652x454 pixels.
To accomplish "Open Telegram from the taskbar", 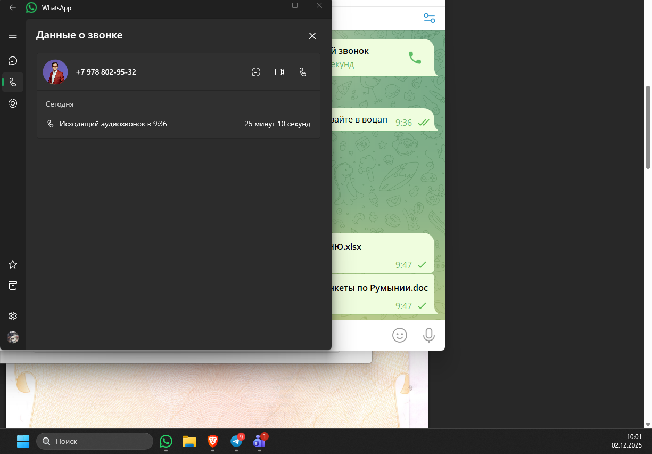I will tap(236, 441).
